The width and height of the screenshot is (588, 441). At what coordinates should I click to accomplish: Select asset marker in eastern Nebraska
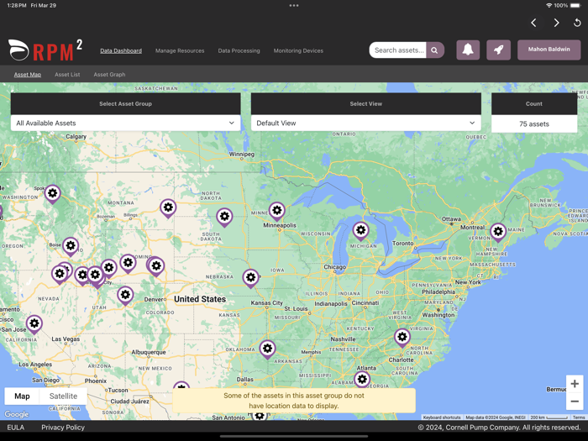pyautogui.click(x=250, y=278)
